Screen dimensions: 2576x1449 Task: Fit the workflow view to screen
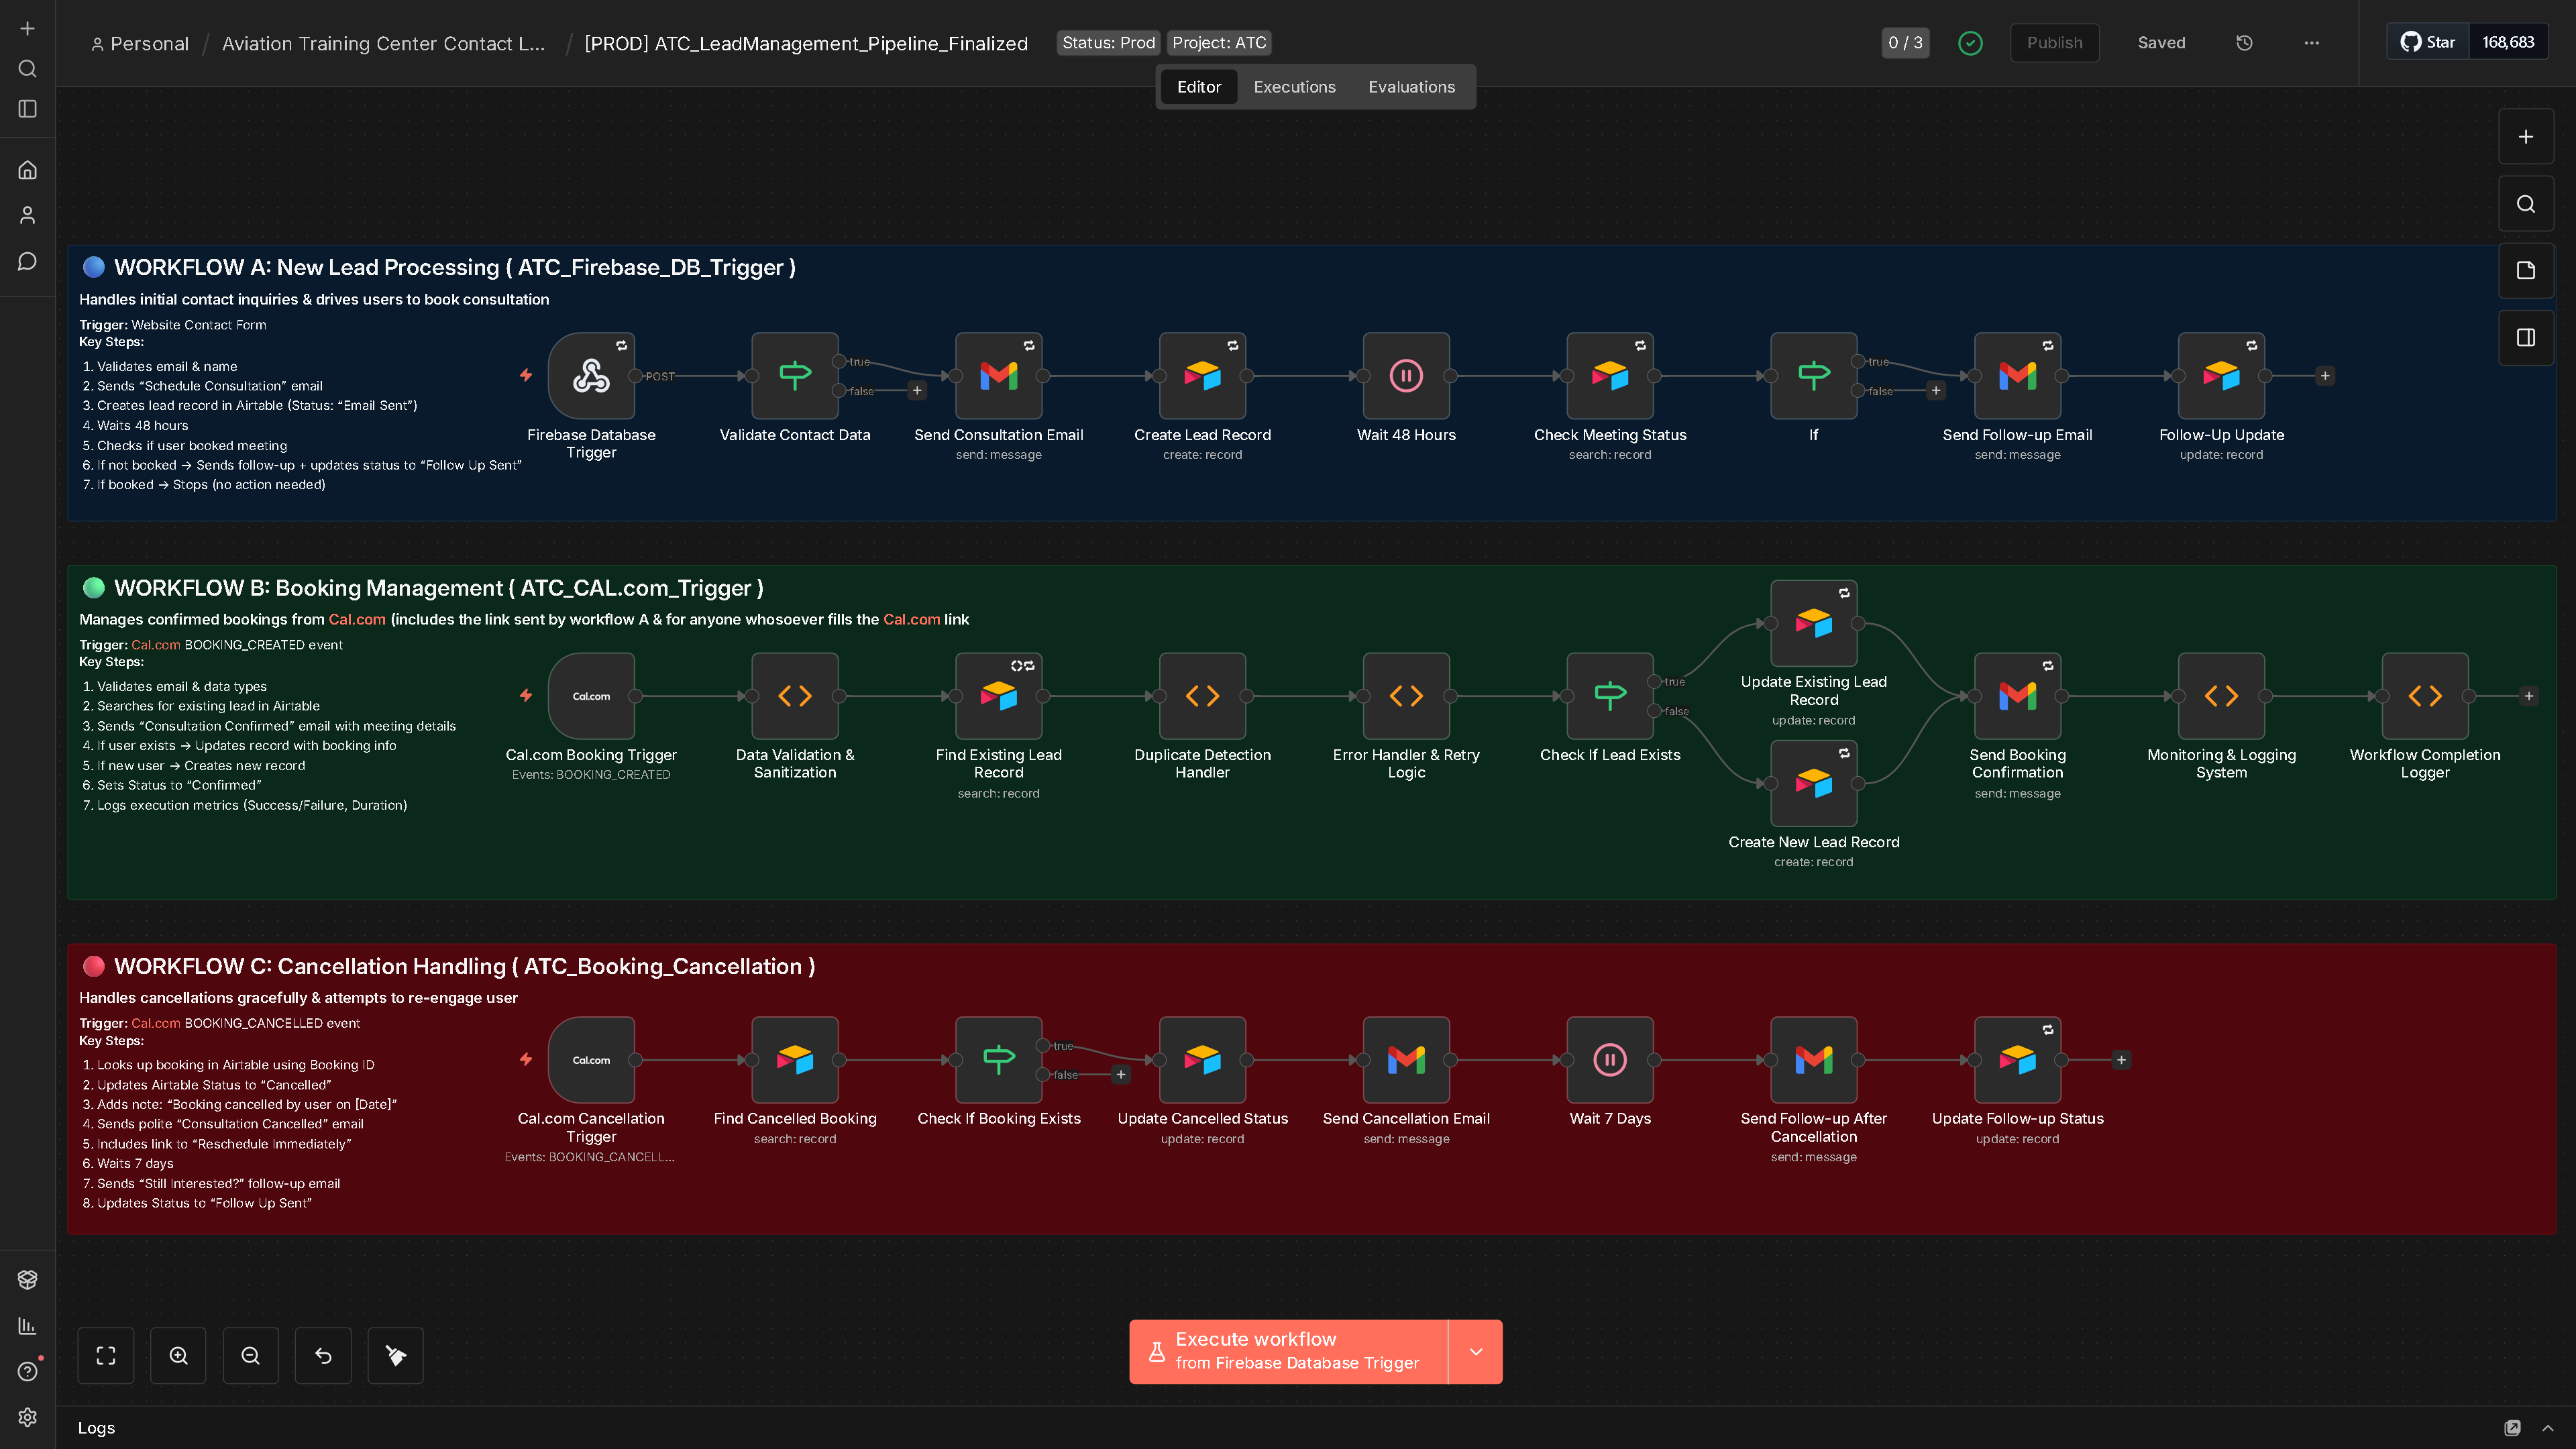point(106,1355)
